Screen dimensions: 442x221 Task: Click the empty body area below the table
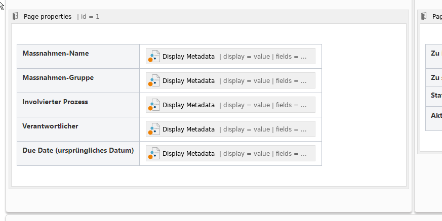pos(203,176)
